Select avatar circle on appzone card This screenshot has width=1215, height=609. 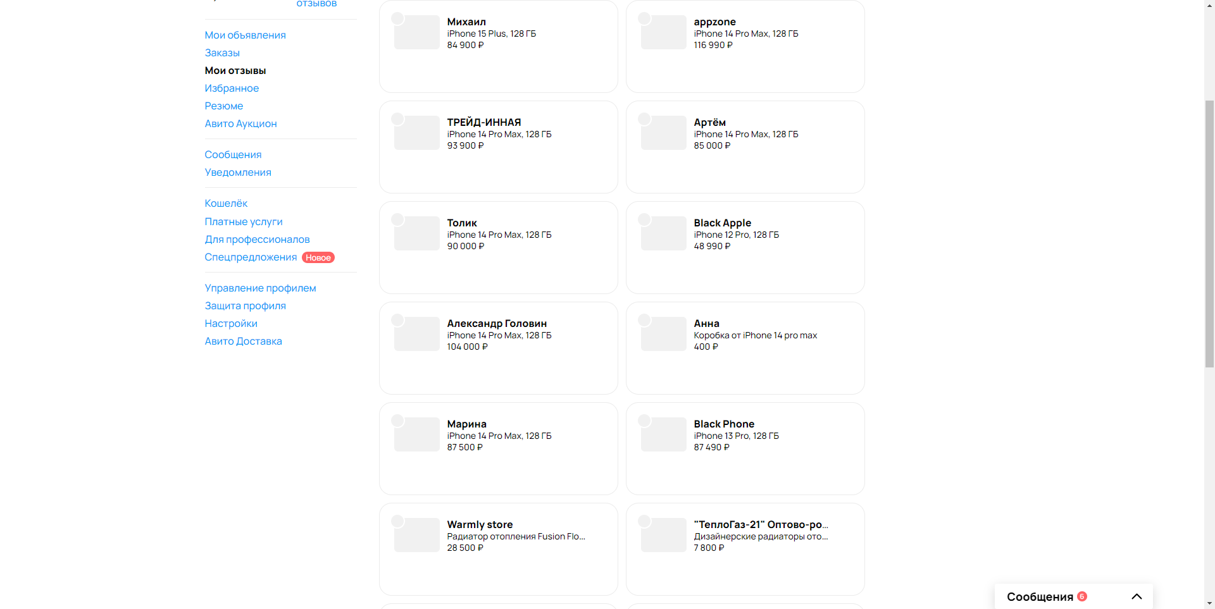644,18
